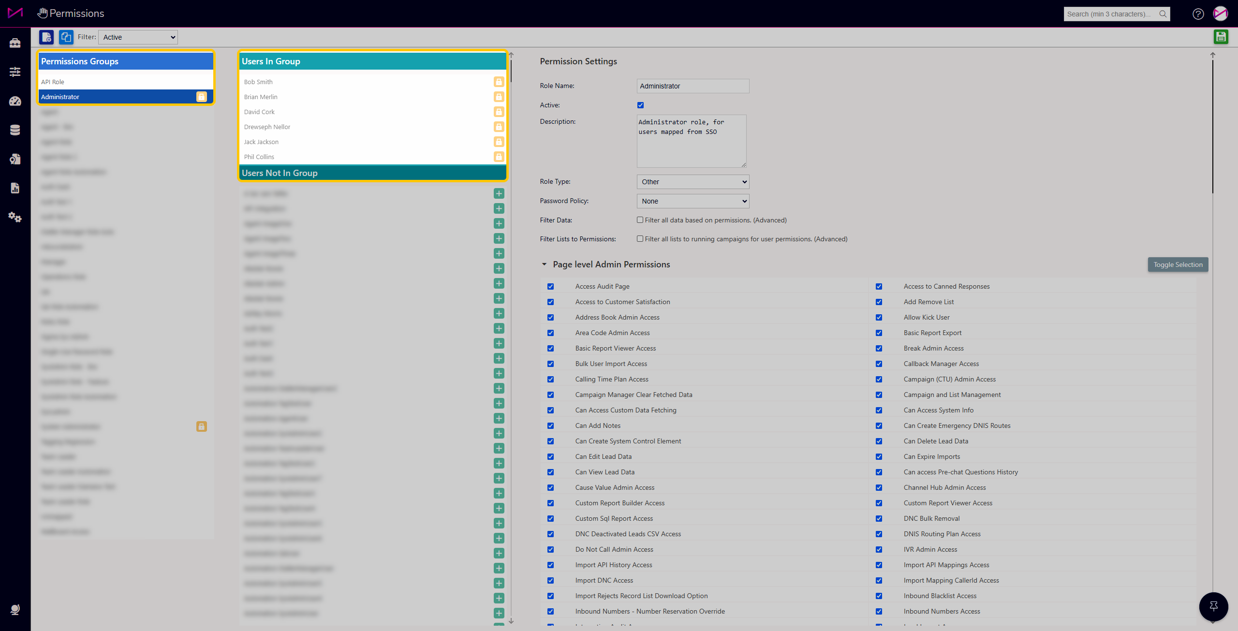Select user Brian Merlin in group list
The height and width of the screenshot is (631, 1238).
(x=261, y=97)
